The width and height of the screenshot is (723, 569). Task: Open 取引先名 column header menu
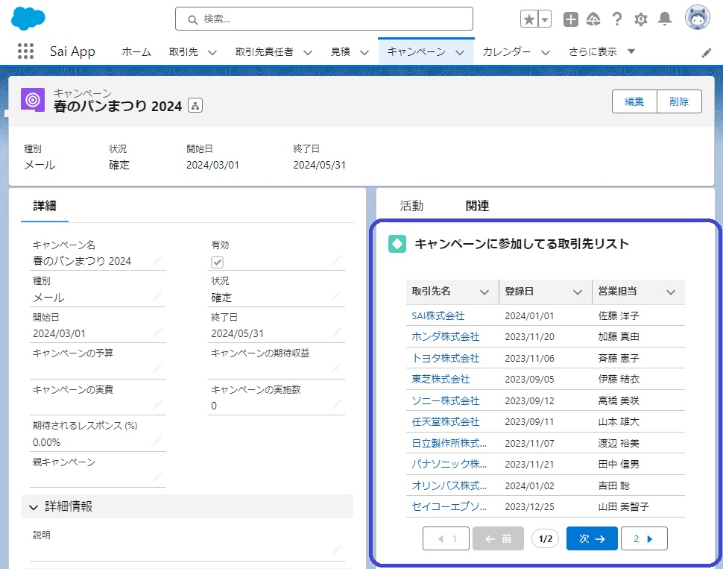[x=484, y=292]
